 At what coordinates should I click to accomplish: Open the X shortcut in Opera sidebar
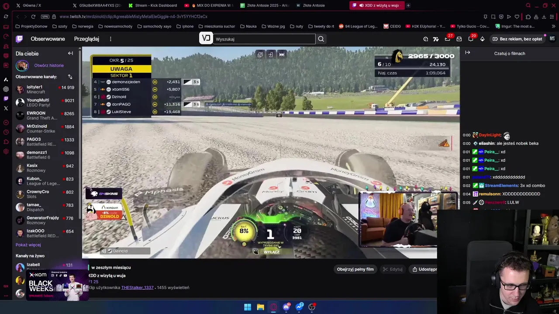tap(6, 108)
